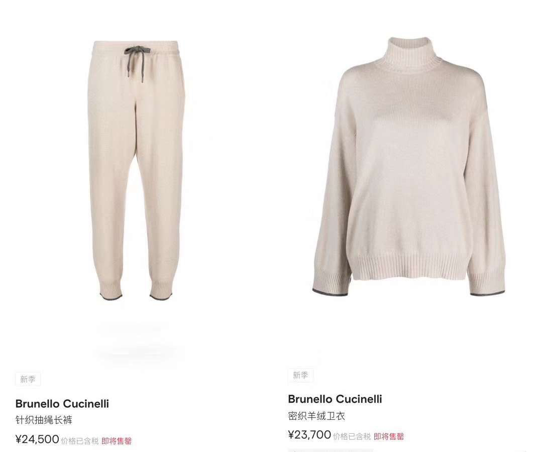
Task: Click the trousers' elastic waistband
Action: pos(136,47)
